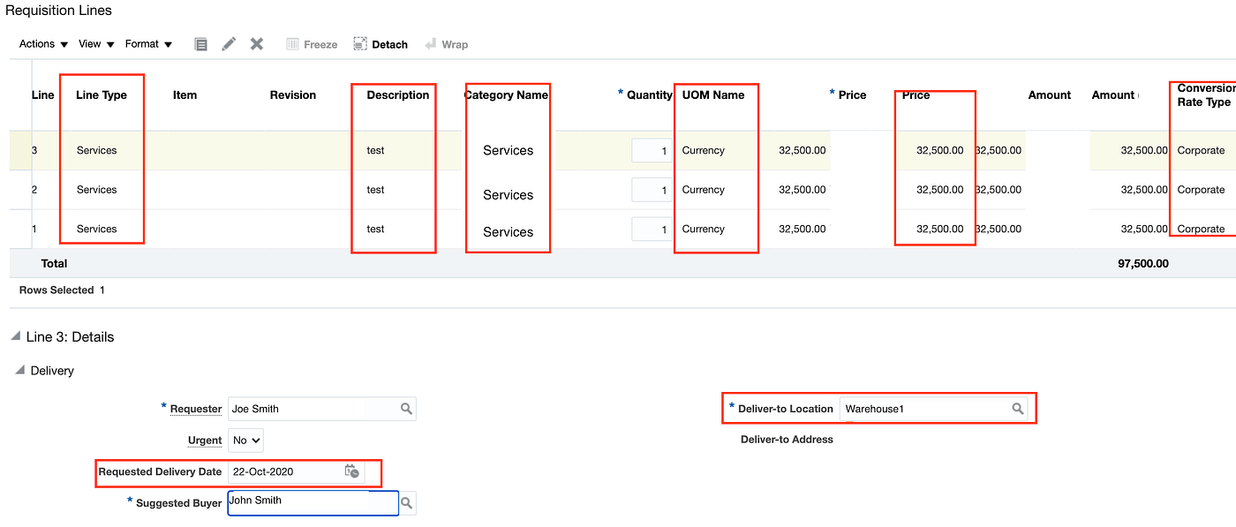Open the Format menu
The height and width of the screenshot is (527, 1236).
(x=142, y=43)
